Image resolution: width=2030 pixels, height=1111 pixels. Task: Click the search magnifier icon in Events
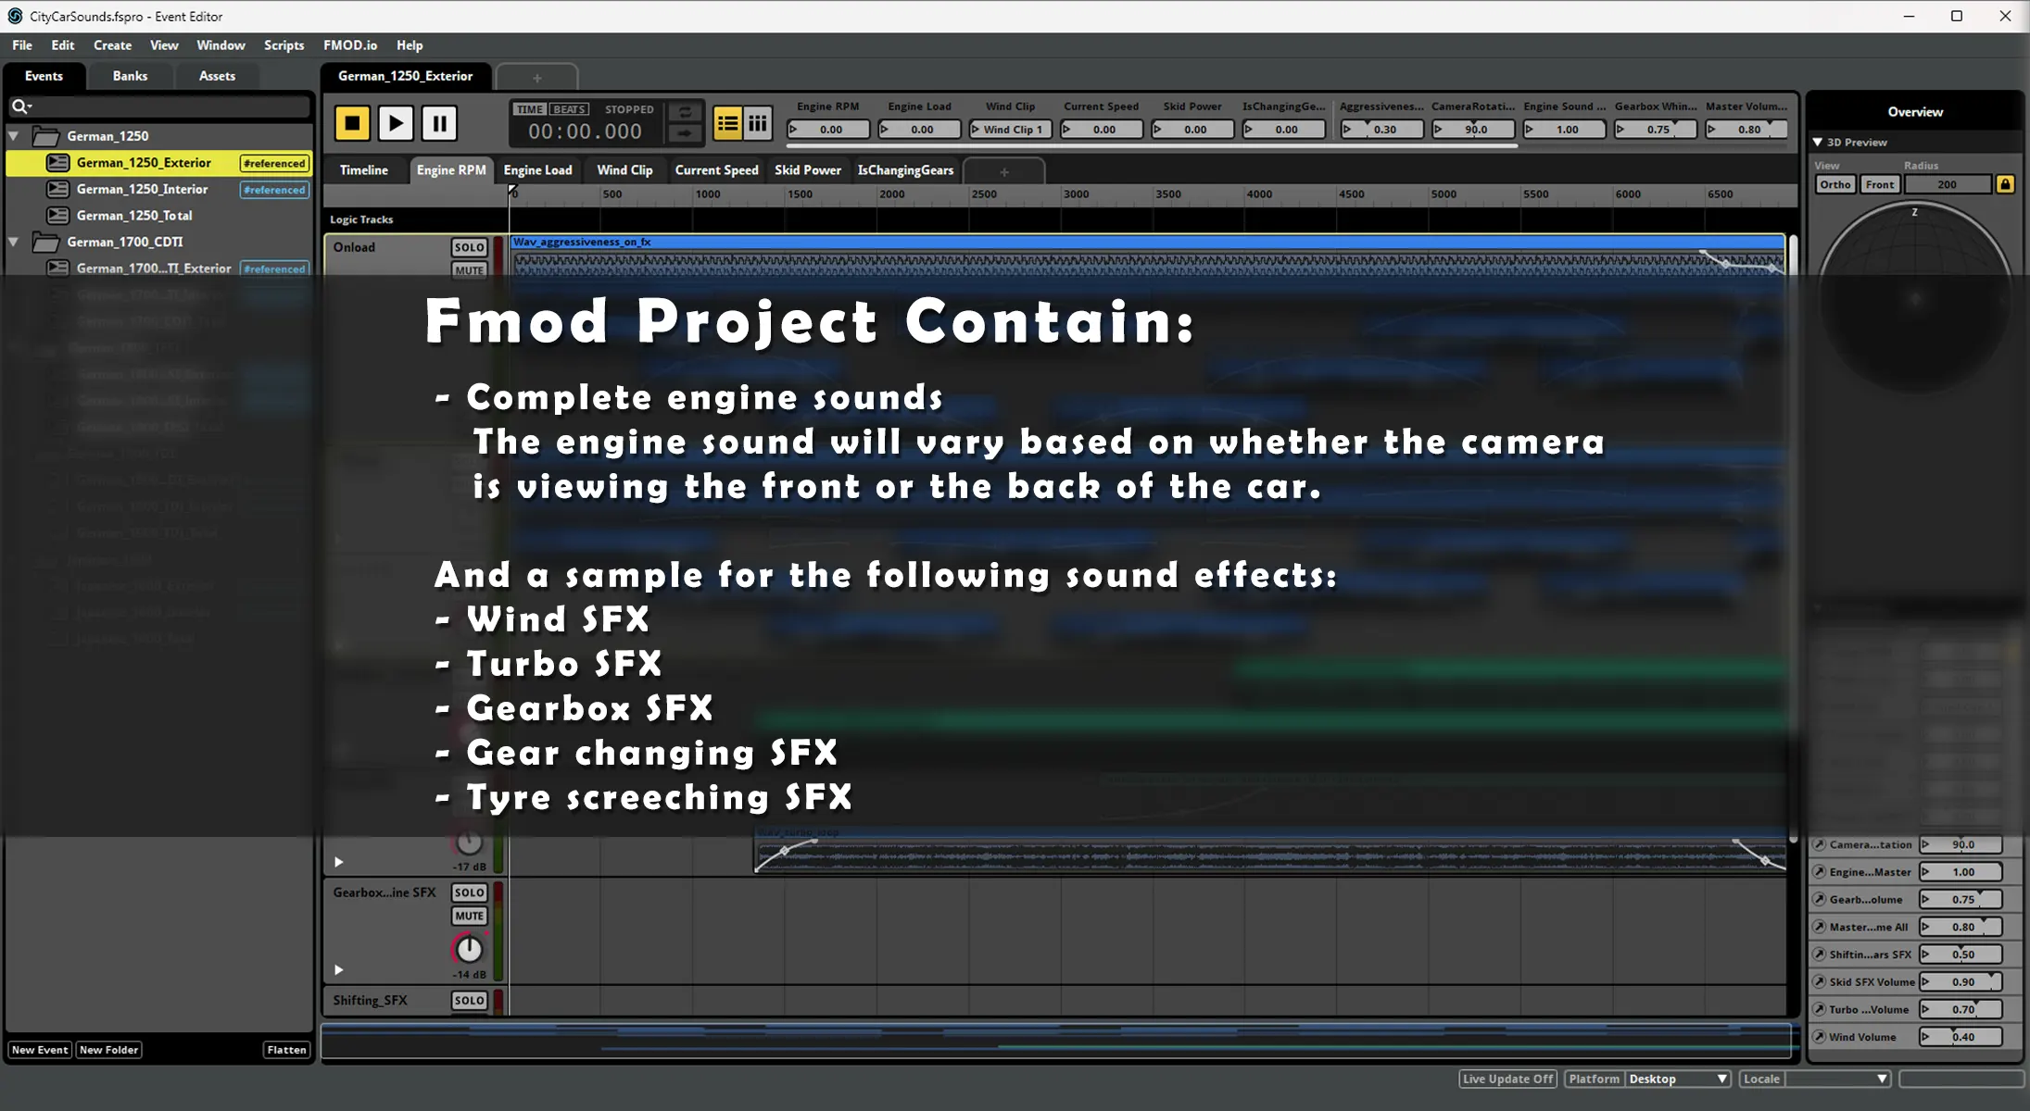click(19, 106)
